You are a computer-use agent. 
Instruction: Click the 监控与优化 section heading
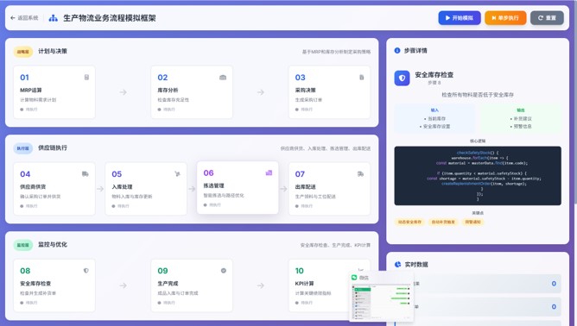tap(53, 244)
